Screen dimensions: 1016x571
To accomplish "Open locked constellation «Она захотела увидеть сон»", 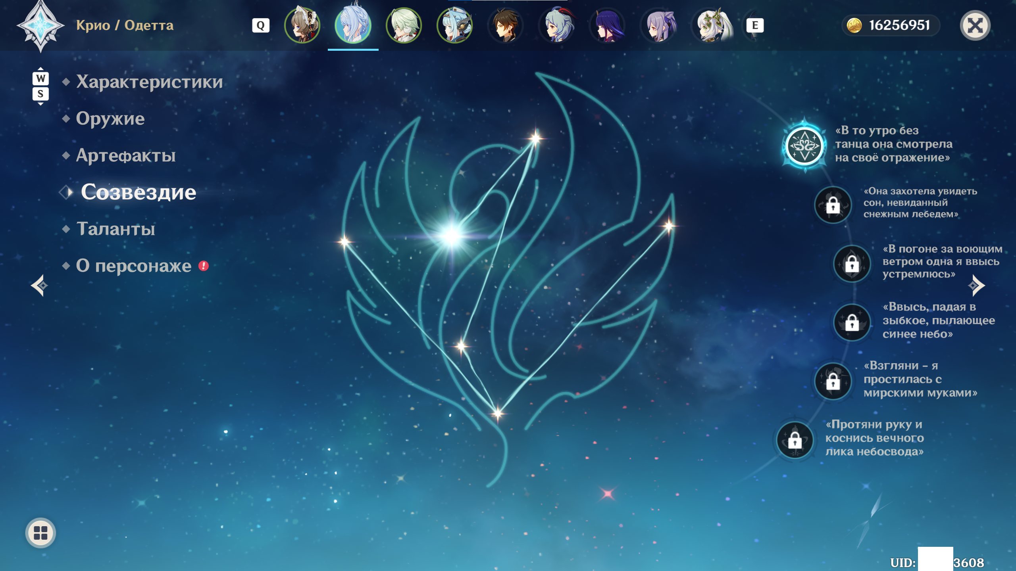I will click(x=833, y=205).
